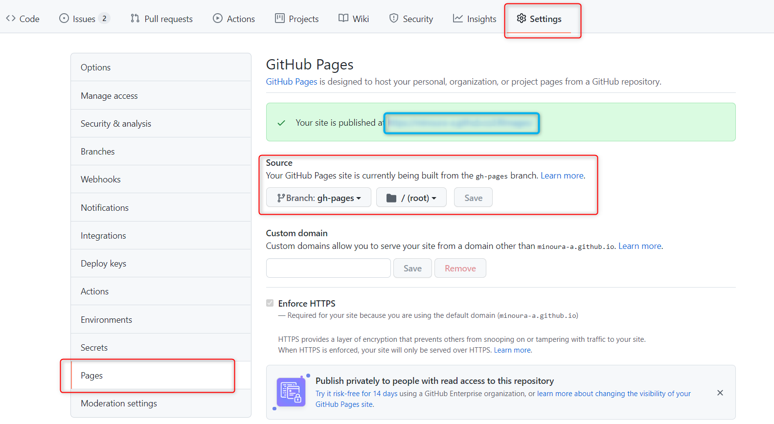This screenshot has height=424, width=774.
Task: Expand the / (root) folder dropdown
Action: (411, 198)
